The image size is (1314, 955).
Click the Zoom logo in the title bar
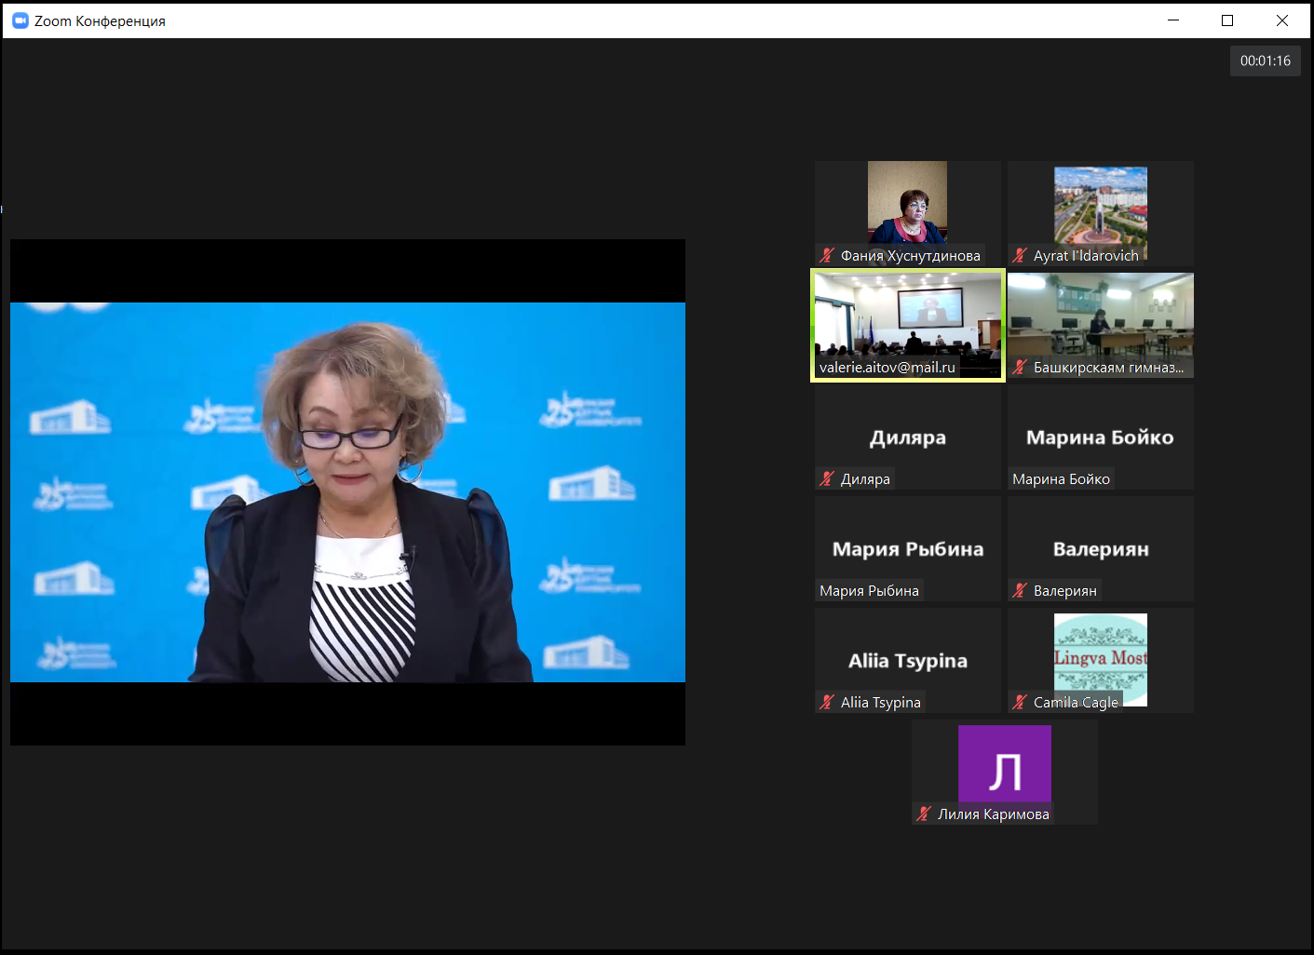tap(20, 20)
